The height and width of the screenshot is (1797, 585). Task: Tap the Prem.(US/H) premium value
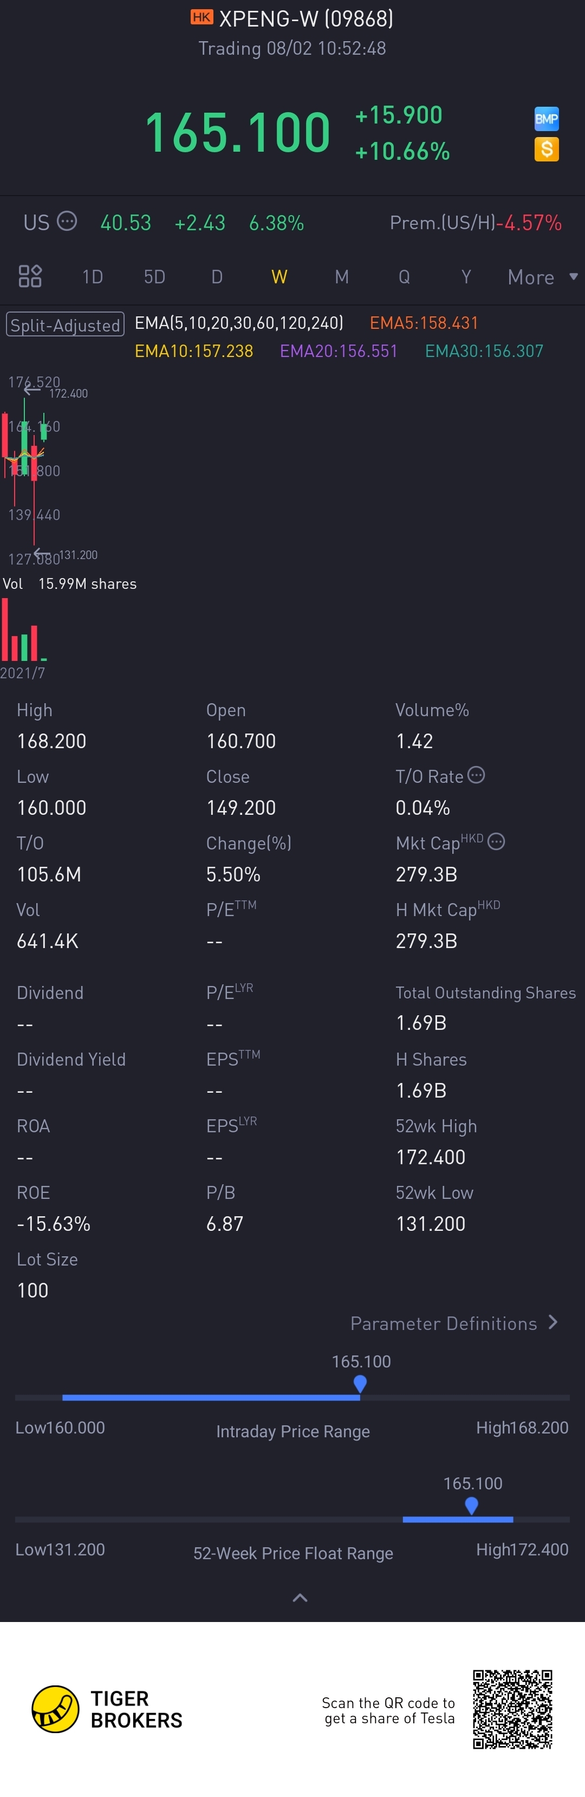[x=532, y=223]
